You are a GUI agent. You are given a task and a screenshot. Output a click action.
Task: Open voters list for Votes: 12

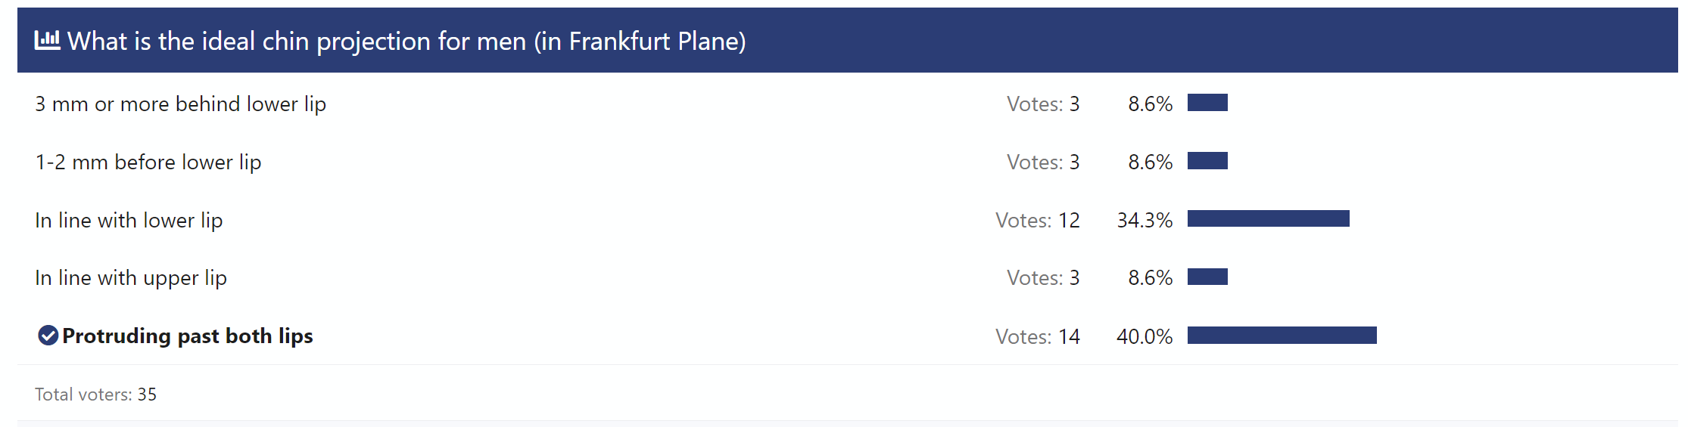pyautogui.click(x=1038, y=221)
